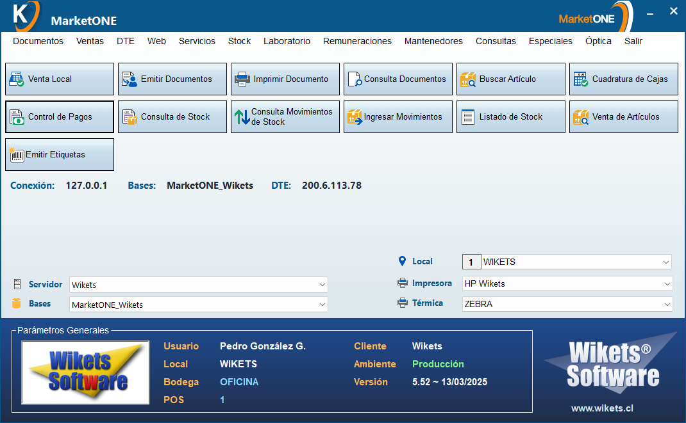Click the green arrows Consulta Movimientos icon
Viewport: 686px width, 423px height.
pos(242,117)
